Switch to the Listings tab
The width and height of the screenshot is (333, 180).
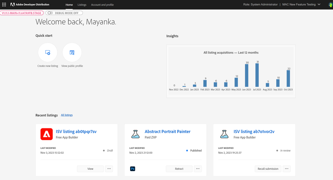(82, 4)
